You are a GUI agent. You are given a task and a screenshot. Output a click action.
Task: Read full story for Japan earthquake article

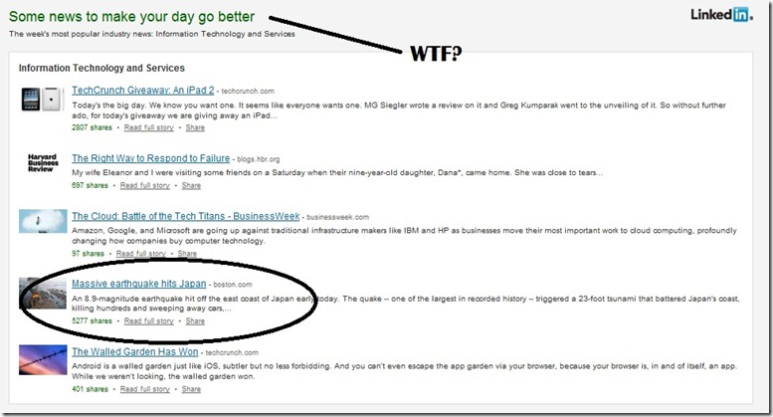coord(149,320)
